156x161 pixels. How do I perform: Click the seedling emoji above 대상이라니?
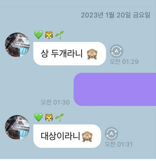[x=59, y=117]
